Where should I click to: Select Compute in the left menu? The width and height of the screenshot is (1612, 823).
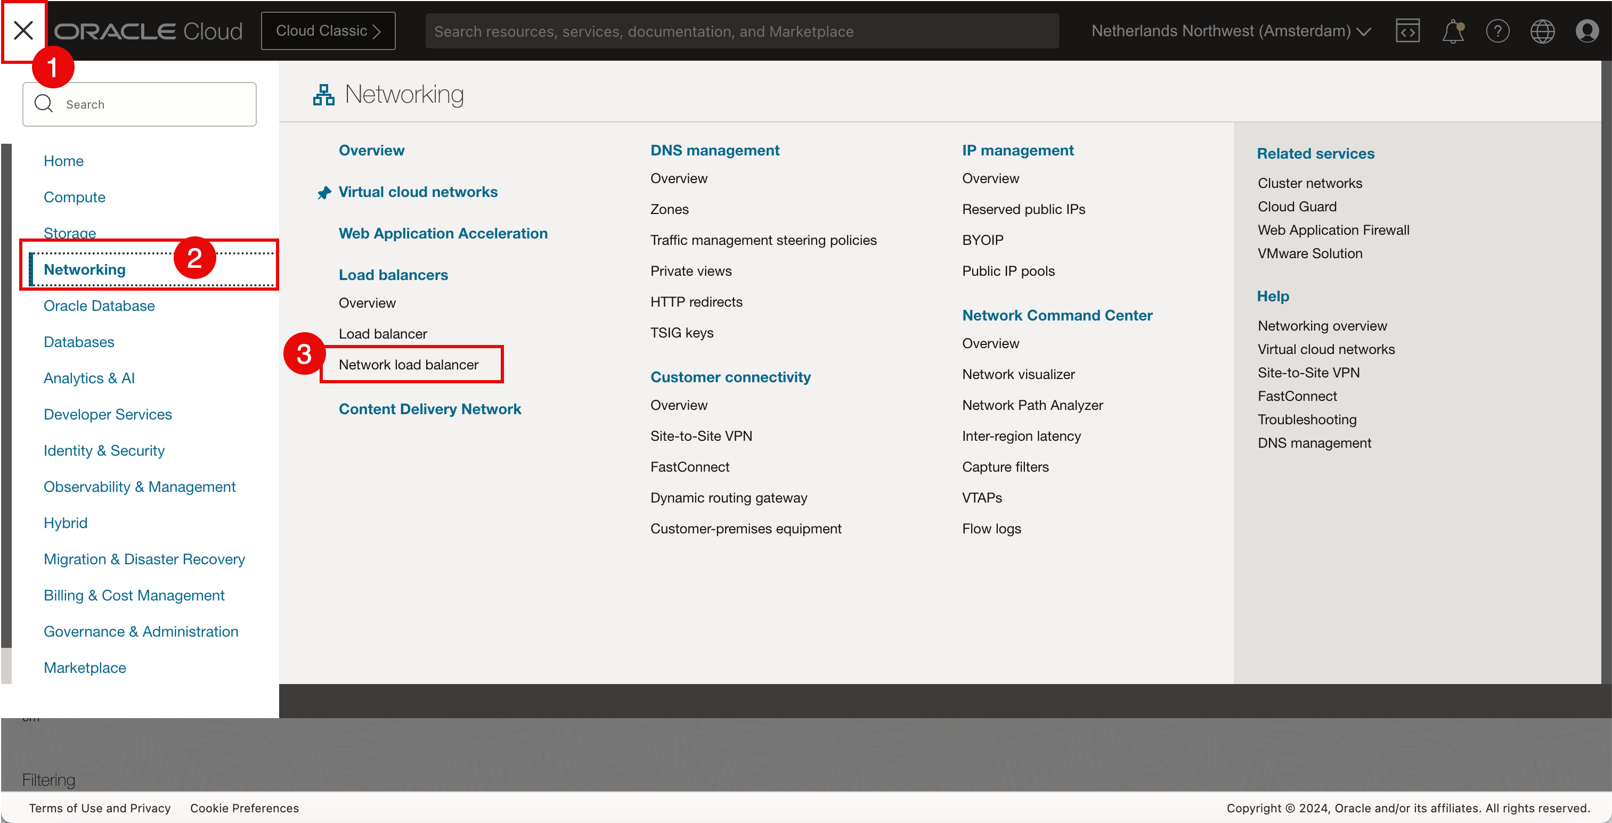(x=75, y=197)
